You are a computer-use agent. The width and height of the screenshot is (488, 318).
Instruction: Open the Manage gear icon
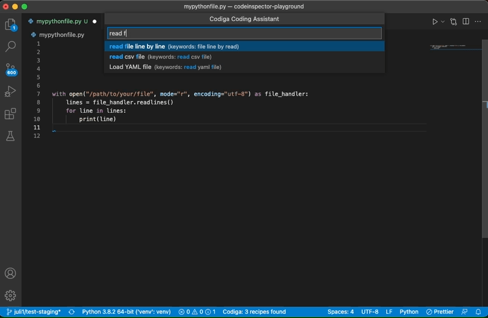tap(10, 295)
